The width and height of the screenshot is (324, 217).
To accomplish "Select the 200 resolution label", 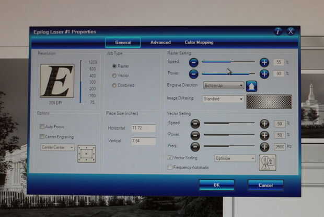I will [x=92, y=89].
